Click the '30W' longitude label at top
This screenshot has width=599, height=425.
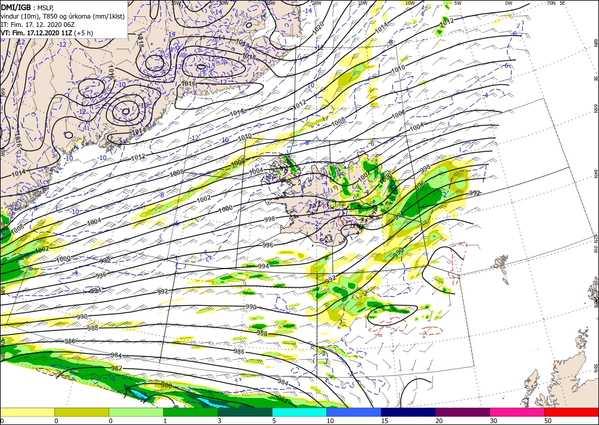click(223, 3)
